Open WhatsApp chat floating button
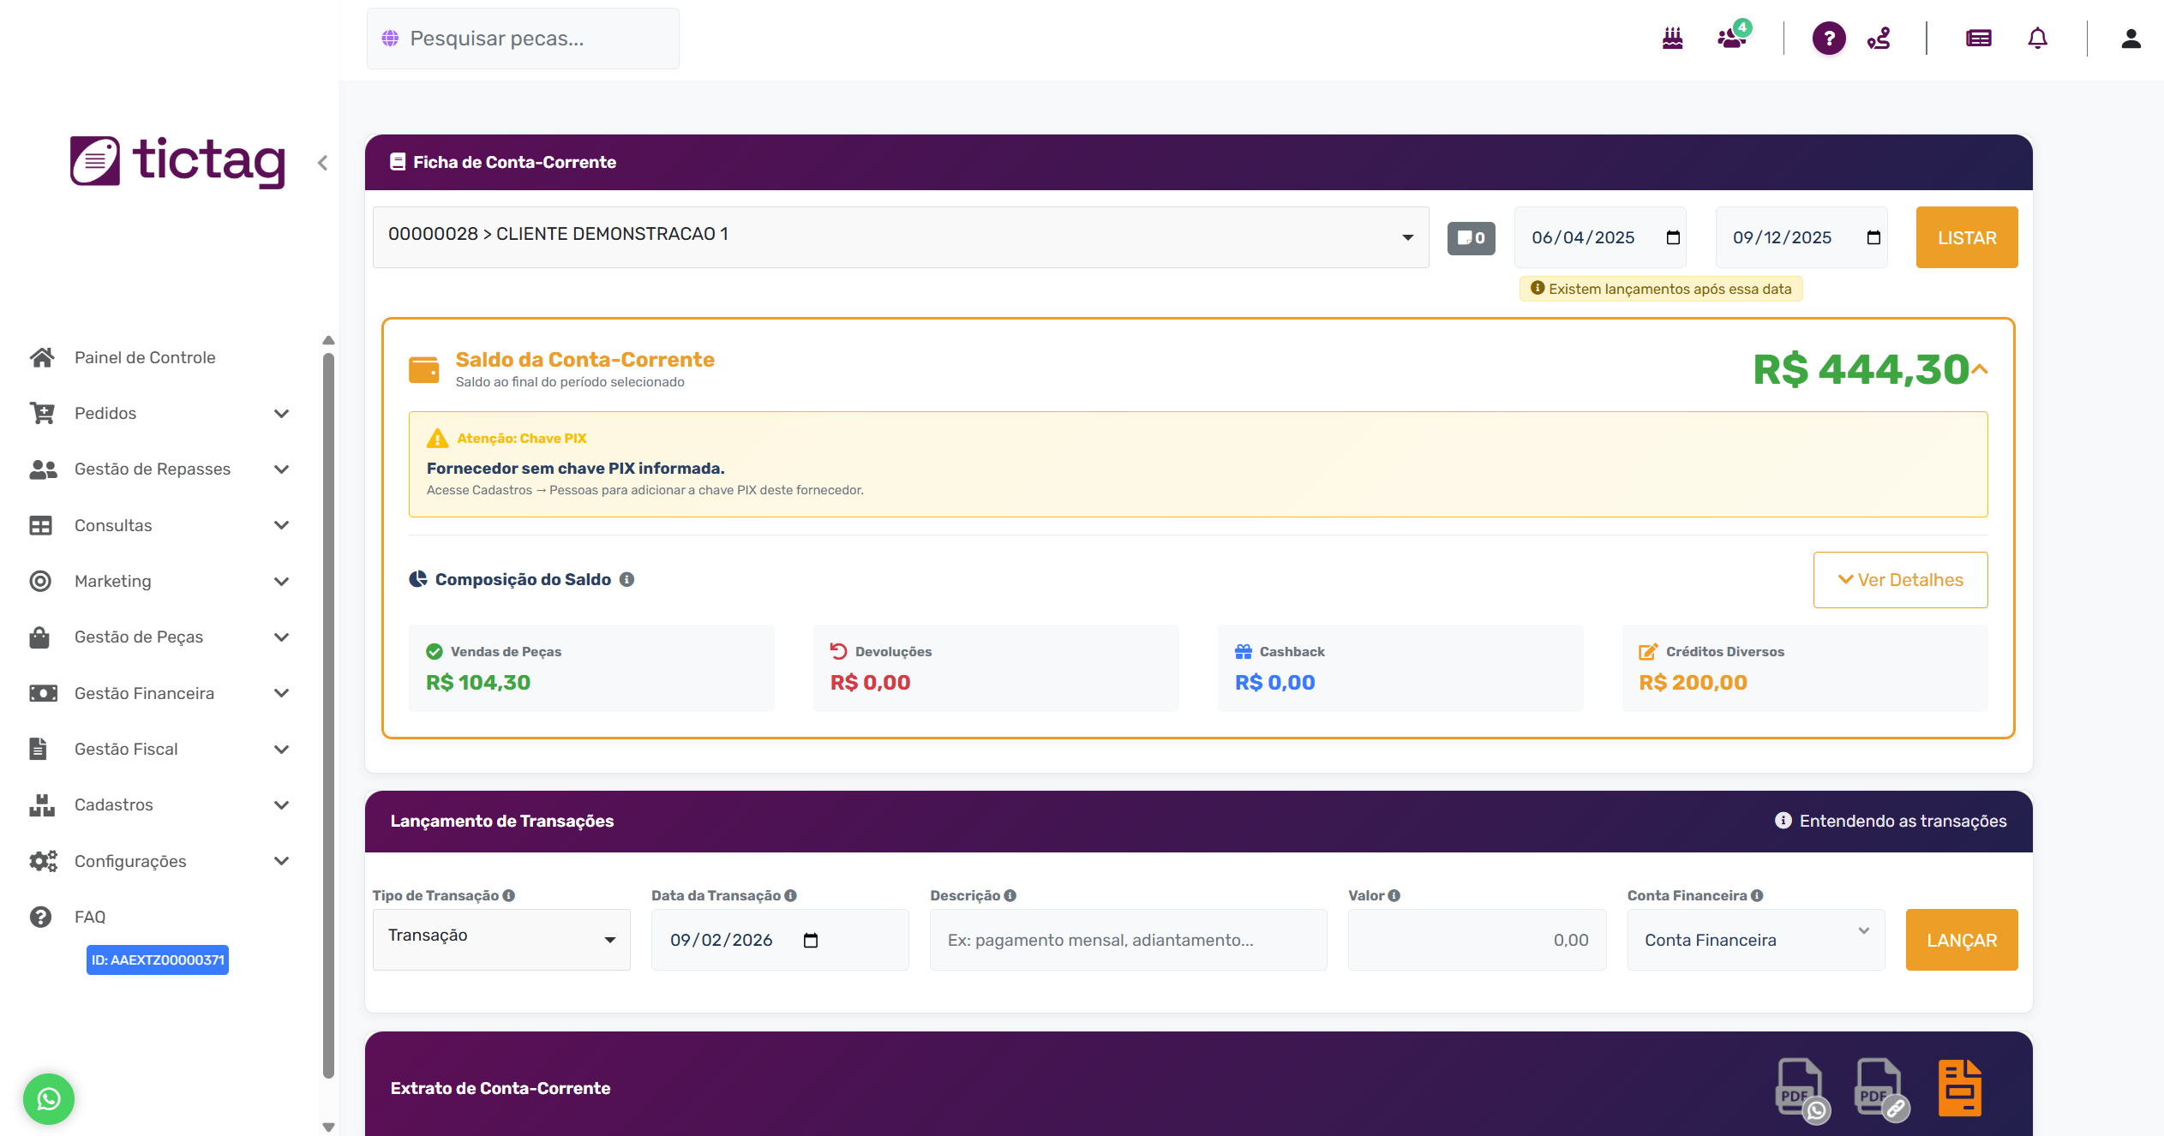2164x1136 pixels. pyautogui.click(x=49, y=1098)
